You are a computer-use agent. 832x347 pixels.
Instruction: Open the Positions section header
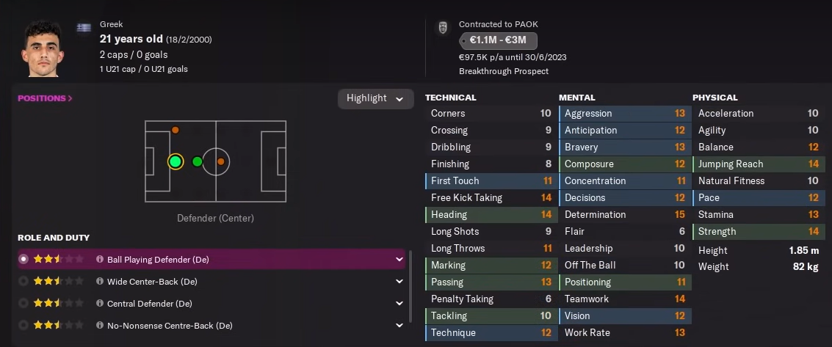click(45, 98)
